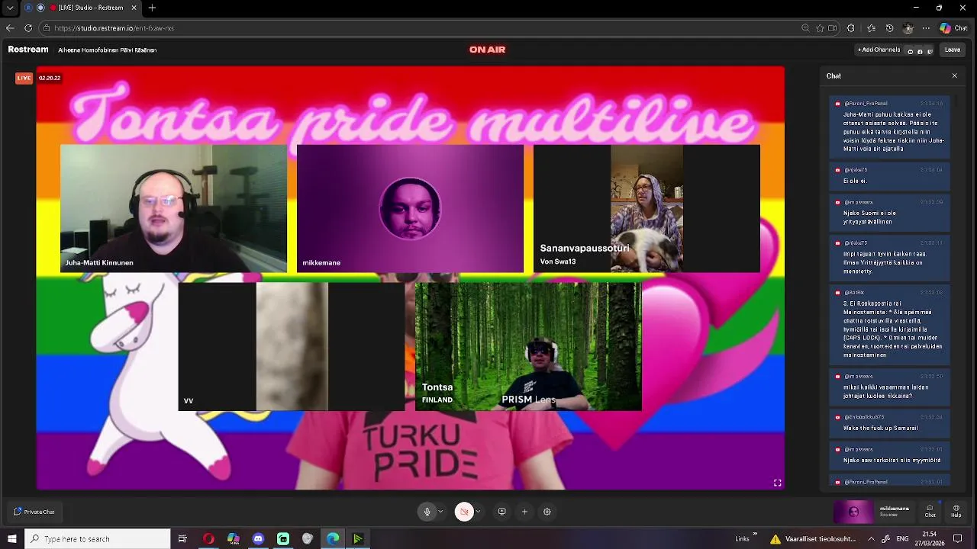Viewport: 977px width, 549px height.
Task: Click the YouTube channel icon
Action: tap(910, 51)
